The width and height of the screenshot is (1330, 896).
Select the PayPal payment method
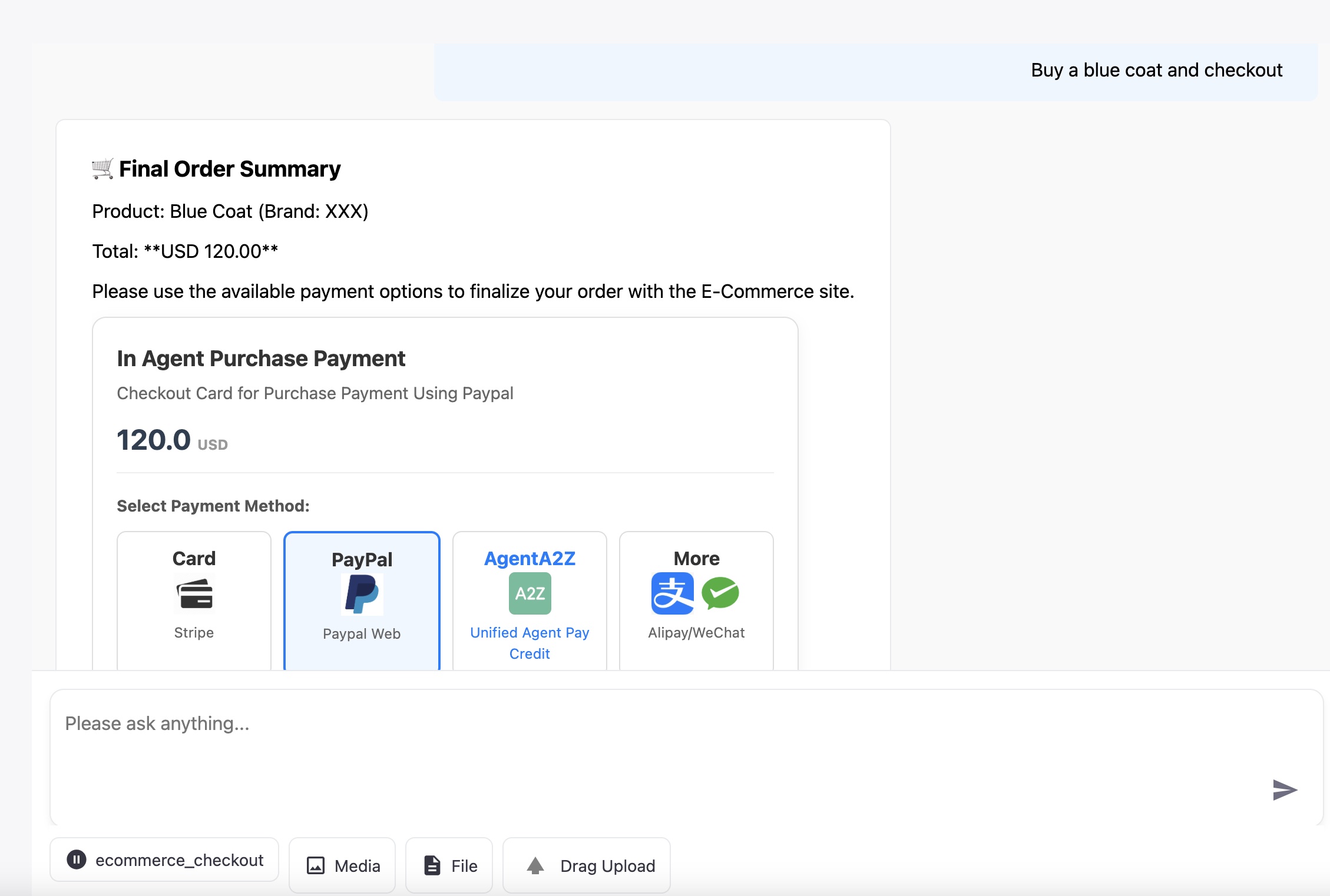click(x=361, y=600)
